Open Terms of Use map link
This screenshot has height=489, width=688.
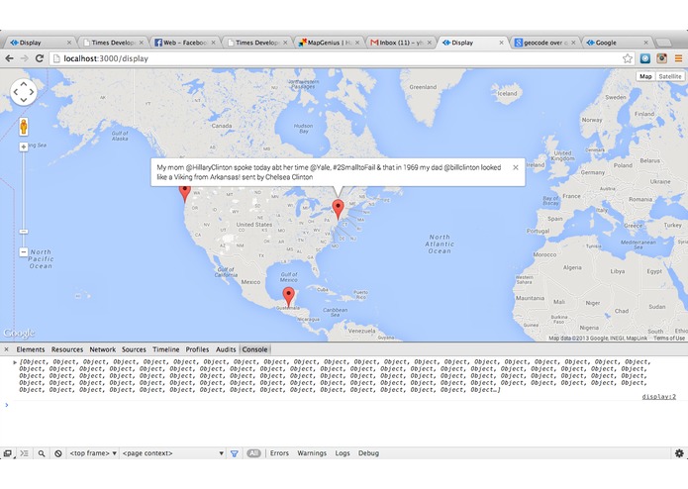click(668, 339)
